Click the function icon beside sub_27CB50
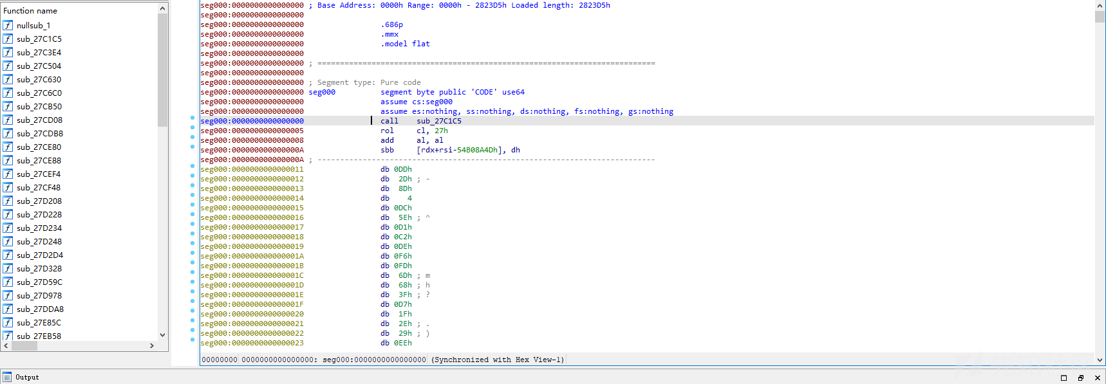The image size is (1106, 384). click(8, 106)
